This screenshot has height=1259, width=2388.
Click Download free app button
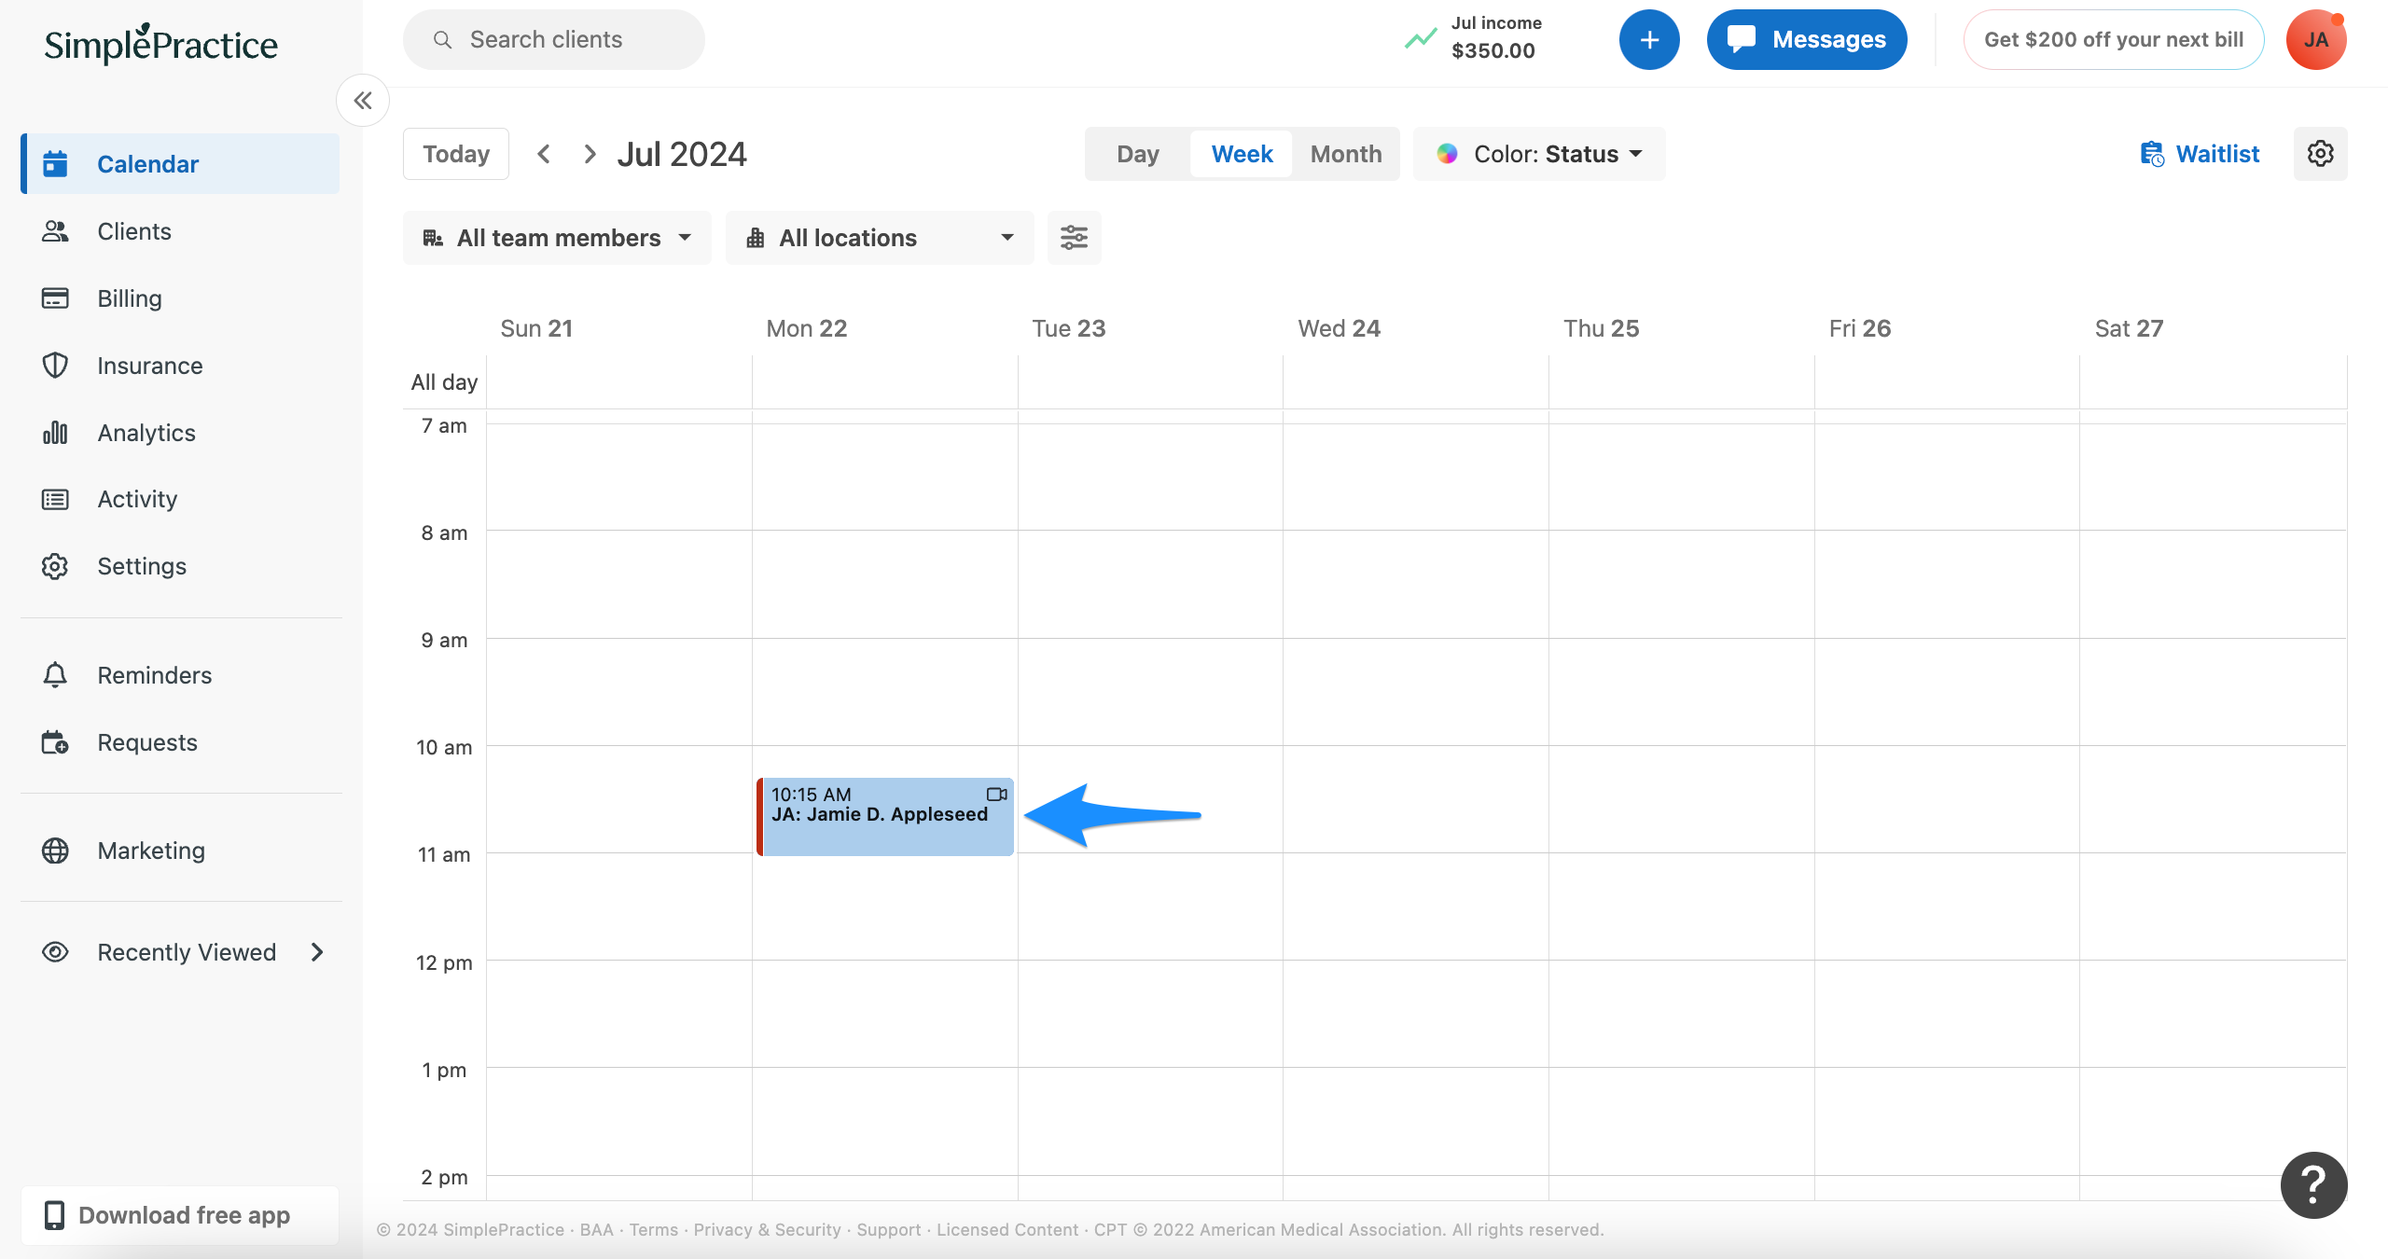coord(180,1215)
